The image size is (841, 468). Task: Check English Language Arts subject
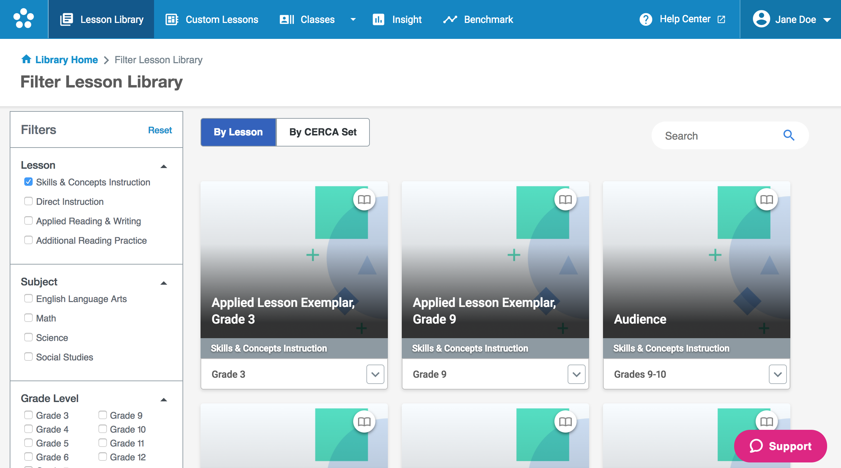[x=28, y=299]
